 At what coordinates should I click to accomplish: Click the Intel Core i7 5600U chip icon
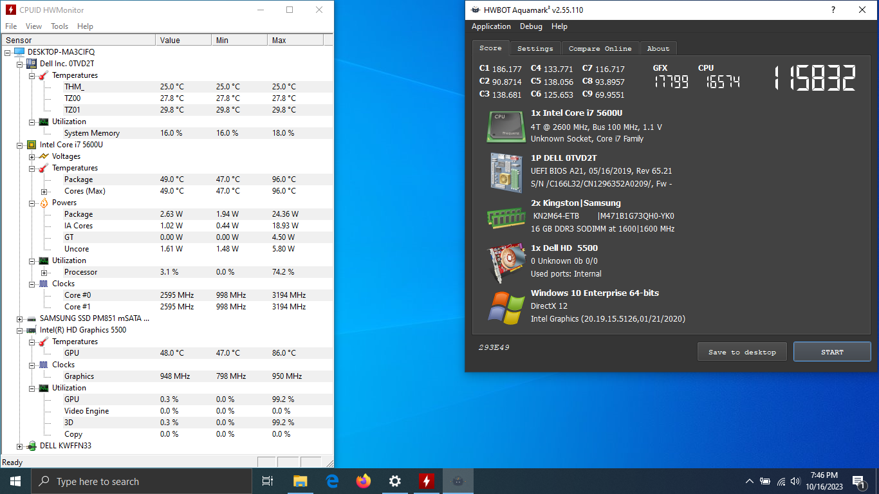pyautogui.click(x=31, y=145)
